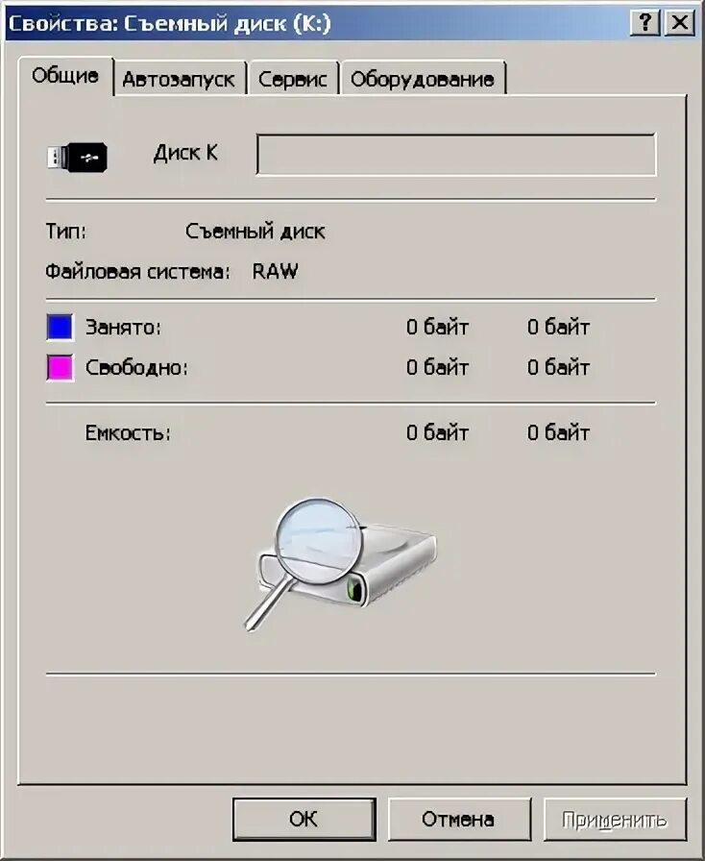The height and width of the screenshot is (861, 705).
Task: Click the Емкость label
Action: [128, 433]
